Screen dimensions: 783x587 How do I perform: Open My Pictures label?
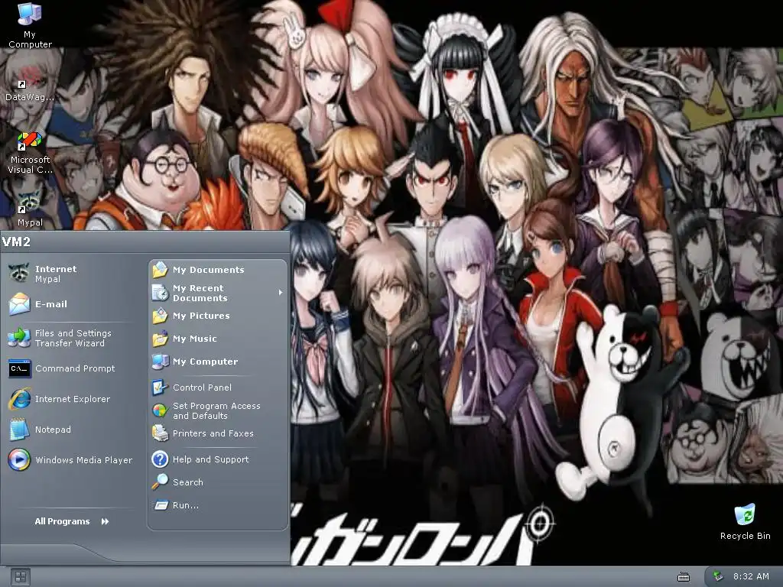pyautogui.click(x=201, y=316)
